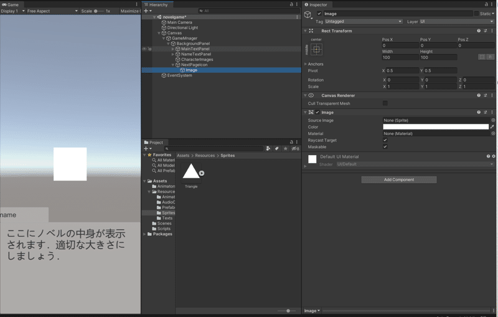Image resolution: width=498 pixels, height=317 pixels.
Task: Open the Static flags dropdown arrow
Action: [x=493, y=14]
